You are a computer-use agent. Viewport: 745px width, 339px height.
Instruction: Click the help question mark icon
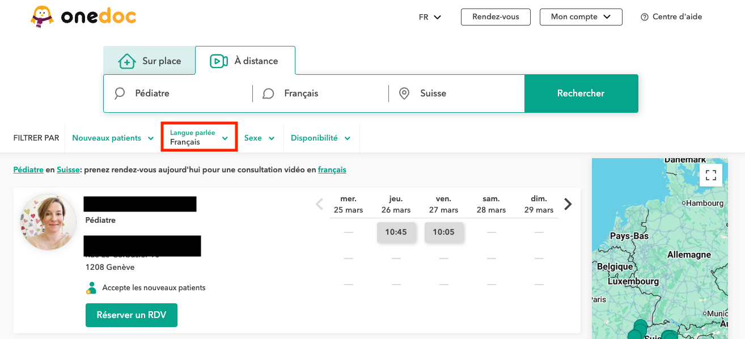tap(644, 17)
